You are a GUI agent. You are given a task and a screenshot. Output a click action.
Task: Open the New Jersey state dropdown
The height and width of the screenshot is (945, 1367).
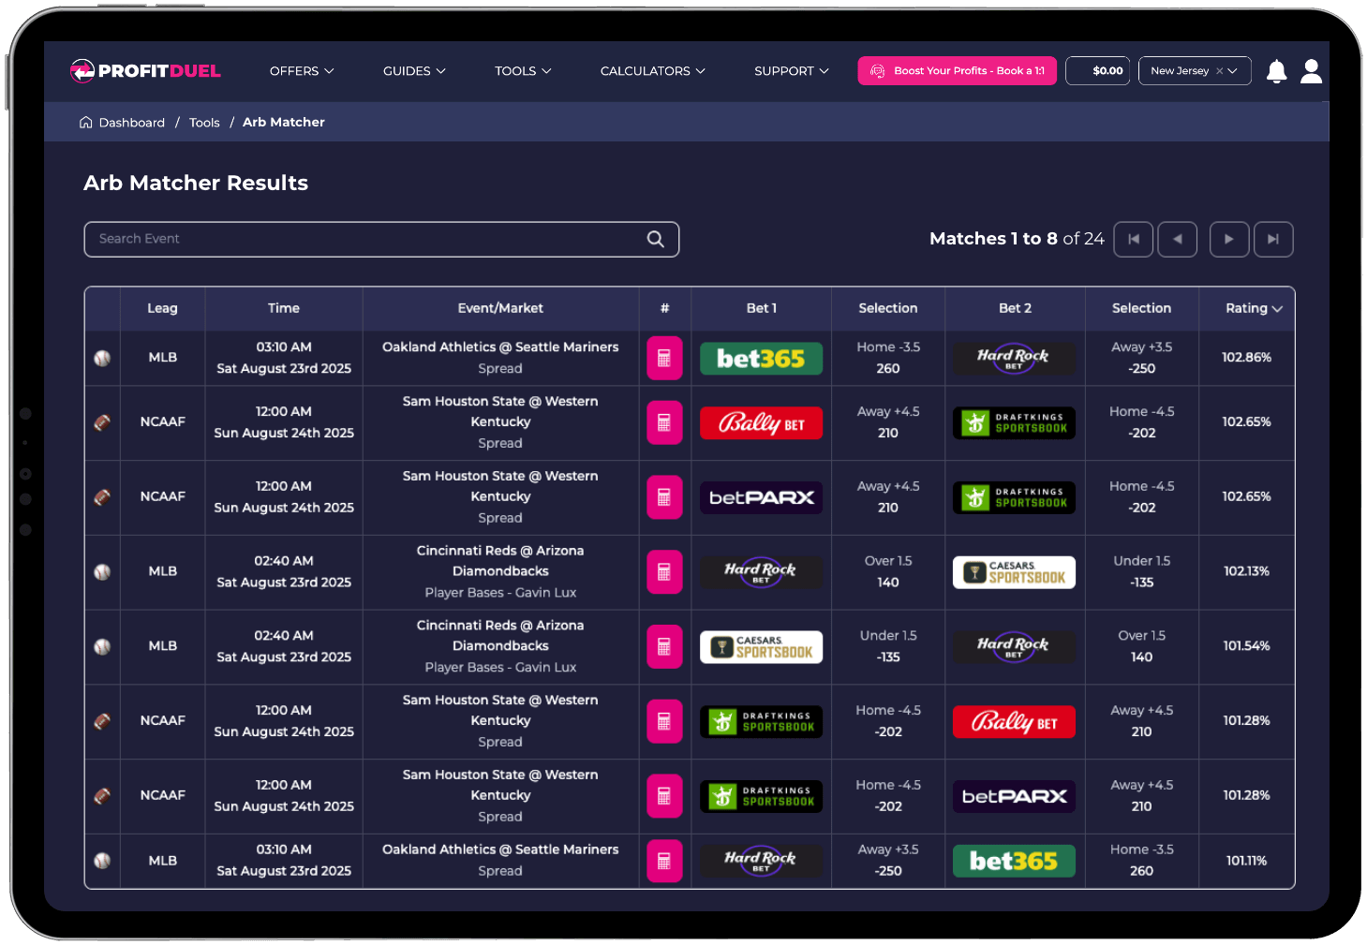pyautogui.click(x=1195, y=71)
